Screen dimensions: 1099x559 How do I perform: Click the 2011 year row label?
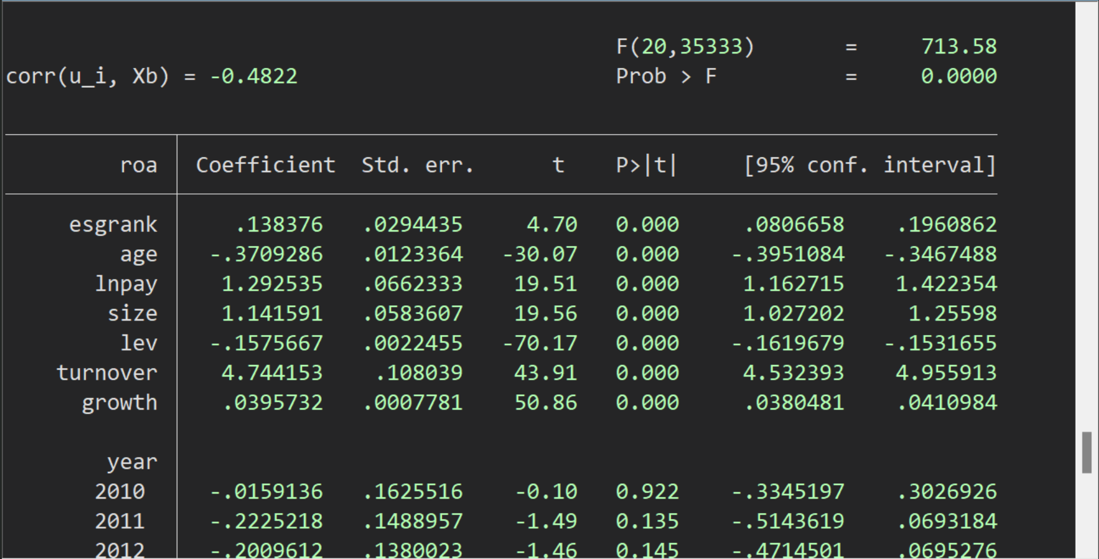coord(120,521)
